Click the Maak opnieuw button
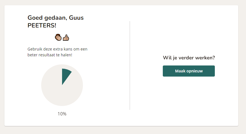The image size is (246, 134). pyautogui.click(x=189, y=71)
